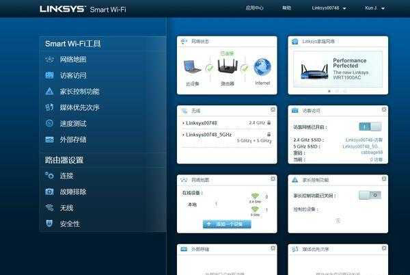
Task: Open 安全性 shield settings
Action: coord(70,224)
